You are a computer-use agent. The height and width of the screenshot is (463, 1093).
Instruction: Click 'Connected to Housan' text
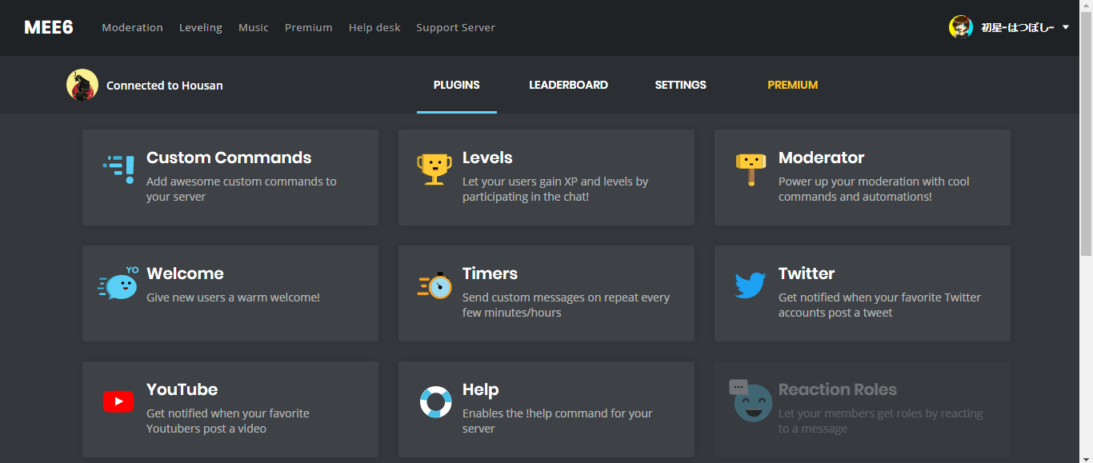(x=165, y=86)
